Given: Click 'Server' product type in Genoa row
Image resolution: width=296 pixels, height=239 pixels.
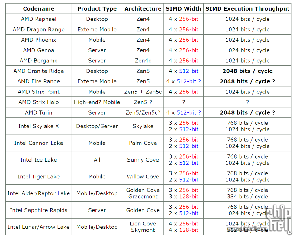Looking at the screenshot, I should (97, 50).
